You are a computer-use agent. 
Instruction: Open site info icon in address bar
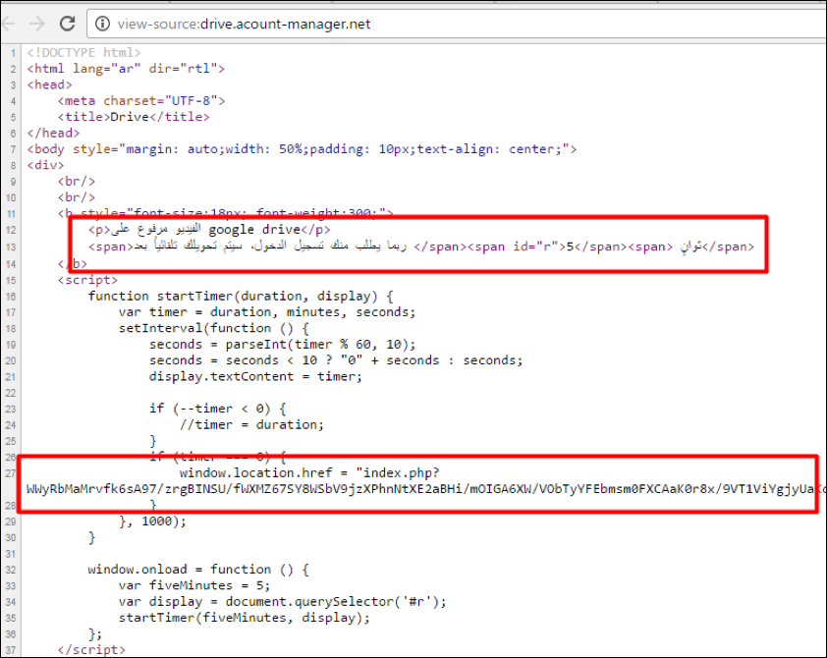click(102, 24)
